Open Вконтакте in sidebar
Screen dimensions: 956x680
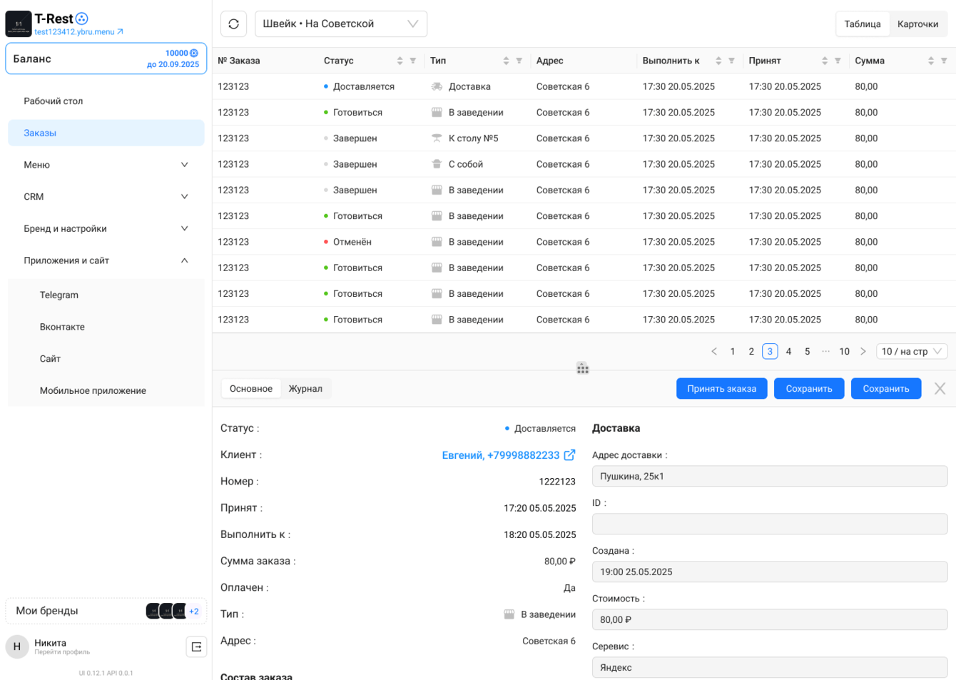tap(106, 327)
